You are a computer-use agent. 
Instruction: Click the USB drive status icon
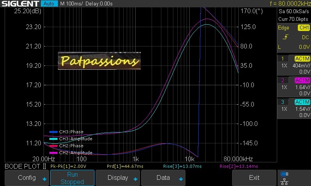[x=284, y=174]
